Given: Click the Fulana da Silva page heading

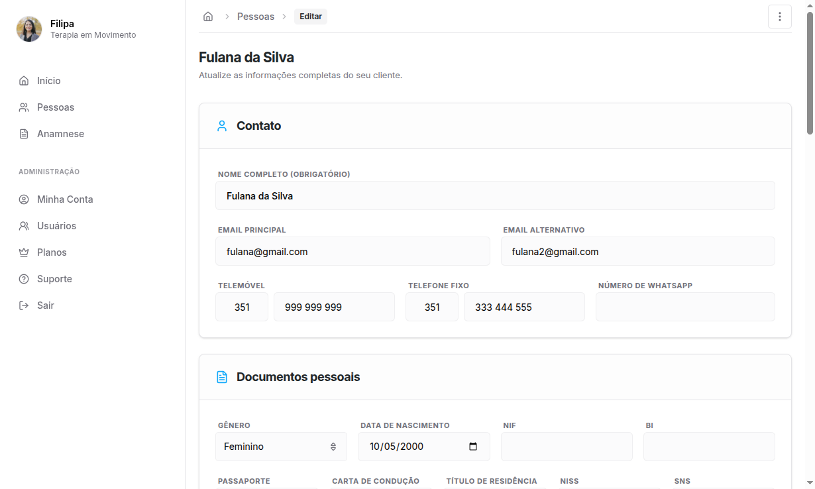Looking at the screenshot, I should (246, 57).
